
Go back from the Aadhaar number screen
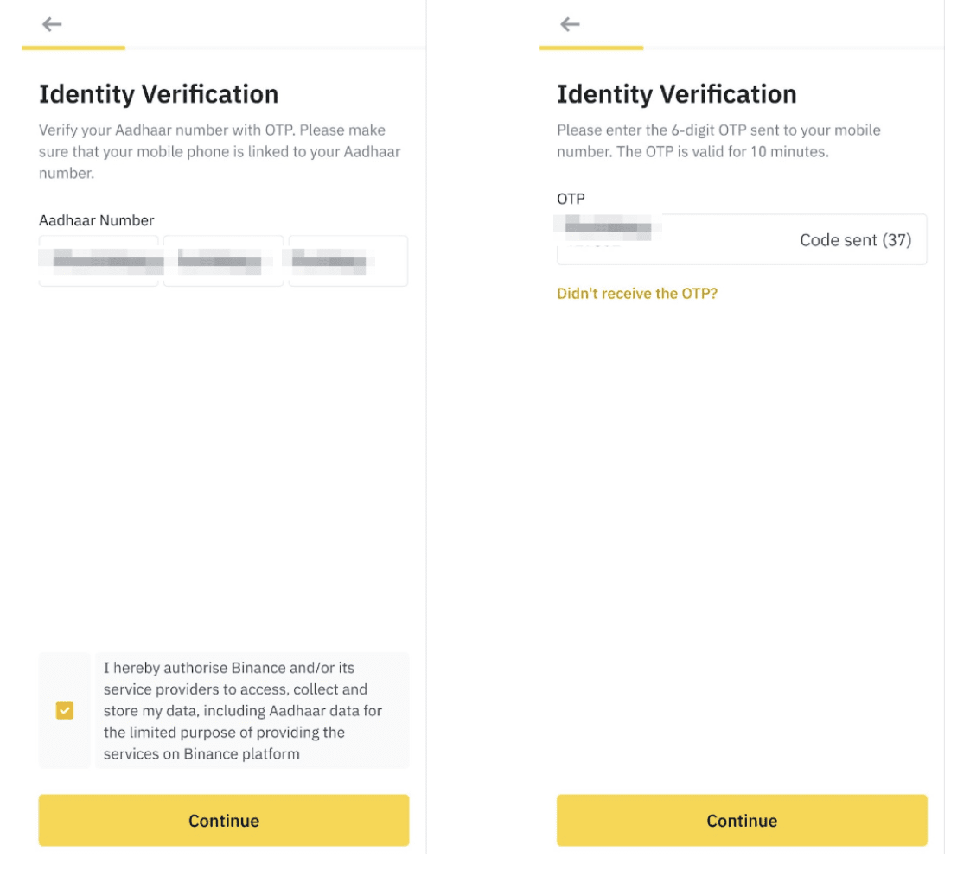(x=52, y=24)
